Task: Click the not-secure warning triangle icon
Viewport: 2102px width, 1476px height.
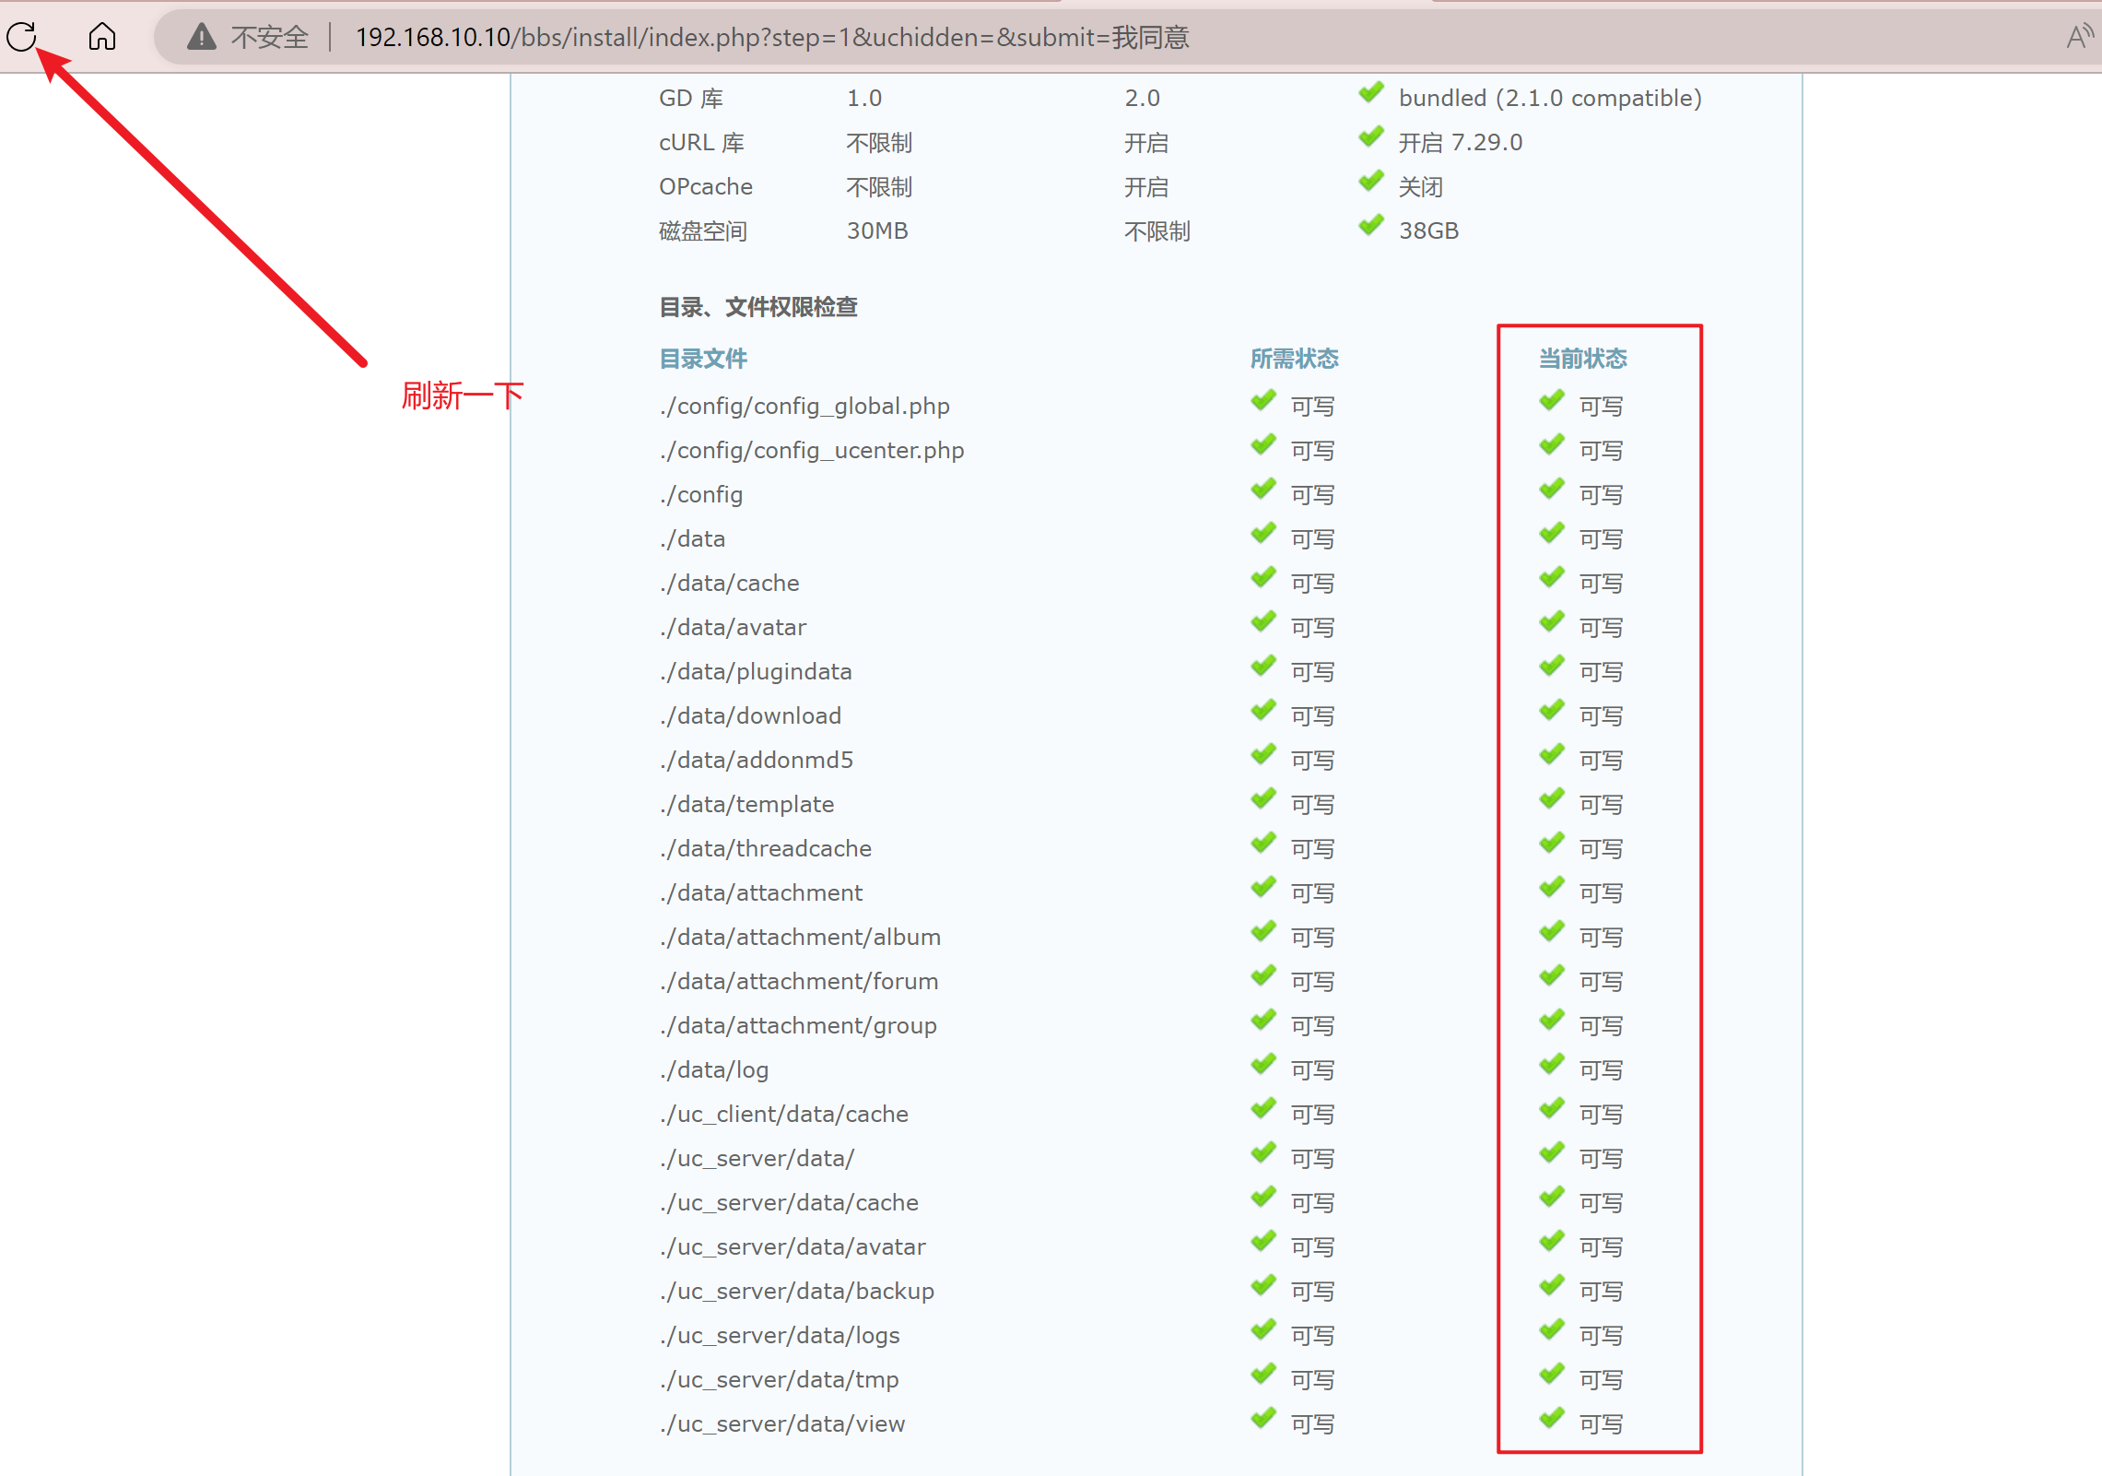Action: pos(201,37)
